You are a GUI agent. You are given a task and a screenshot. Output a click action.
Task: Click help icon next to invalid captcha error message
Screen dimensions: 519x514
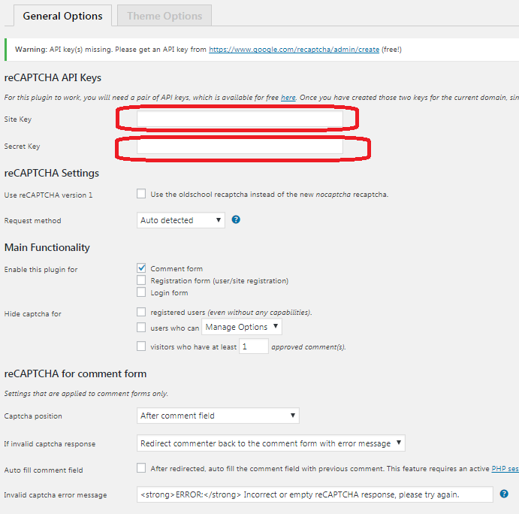[x=504, y=494]
